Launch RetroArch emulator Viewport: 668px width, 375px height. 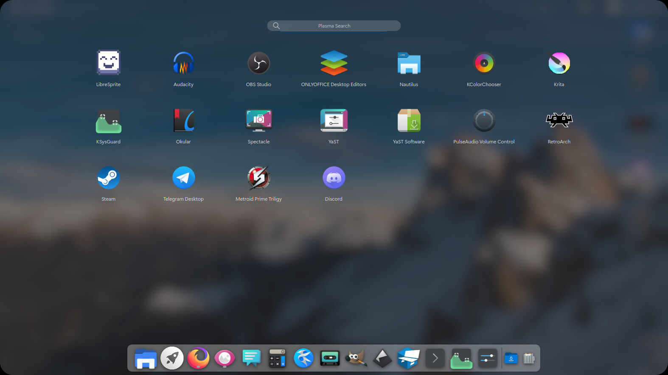tap(559, 120)
